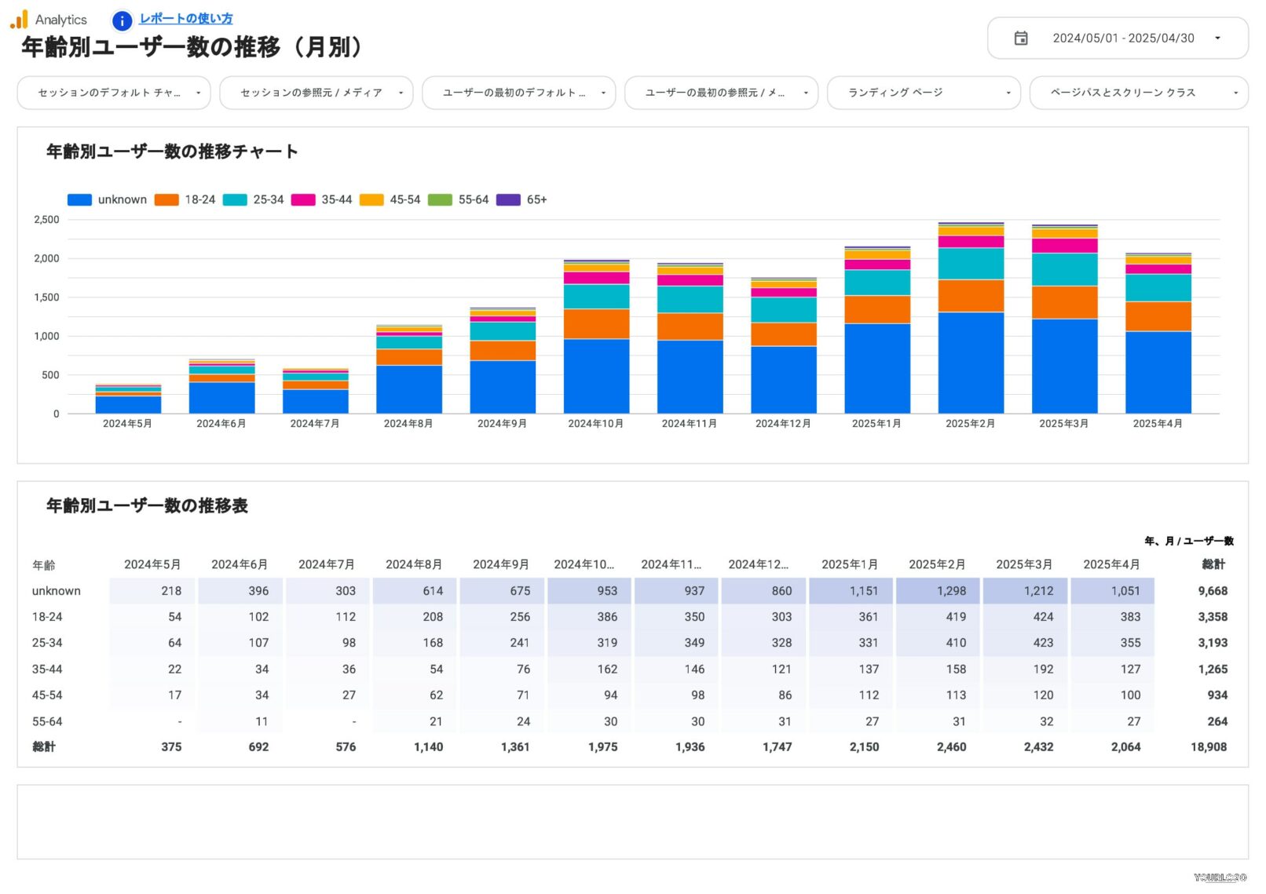Click the orange 18-24 legend color swatch
Viewport: 1266px width, 894px height.
coord(165,199)
